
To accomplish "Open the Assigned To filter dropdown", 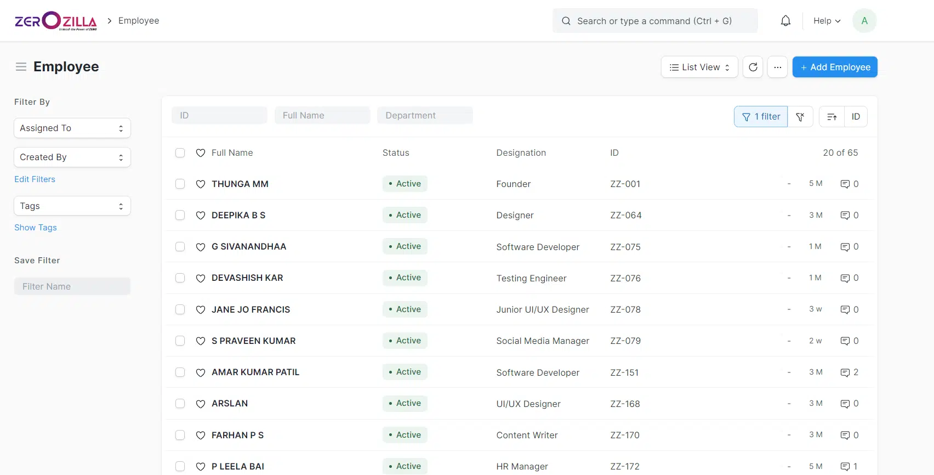I will (x=72, y=128).
